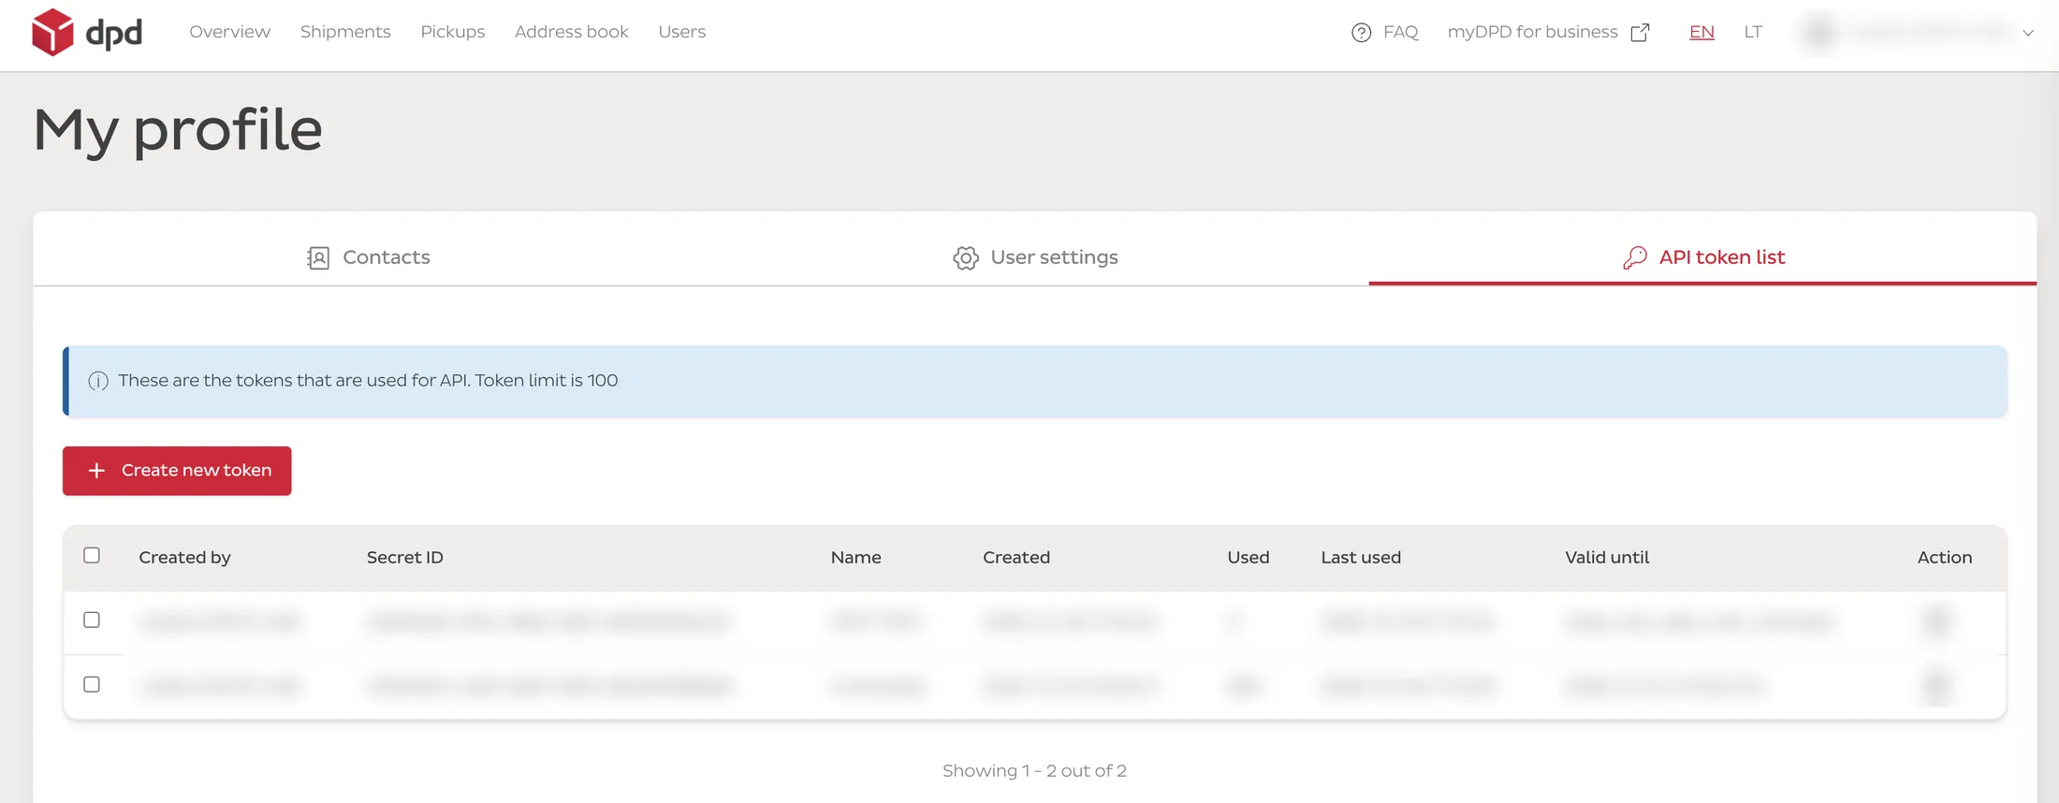The image size is (2059, 803).
Task: Open the FAQ help icon
Action: (1361, 33)
